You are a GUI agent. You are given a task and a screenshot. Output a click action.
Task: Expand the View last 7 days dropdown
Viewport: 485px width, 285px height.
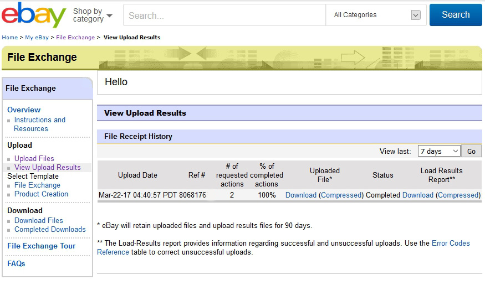tap(439, 151)
